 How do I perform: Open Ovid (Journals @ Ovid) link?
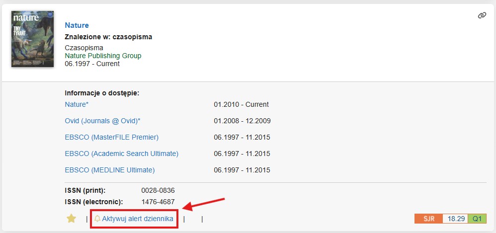(x=103, y=121)
